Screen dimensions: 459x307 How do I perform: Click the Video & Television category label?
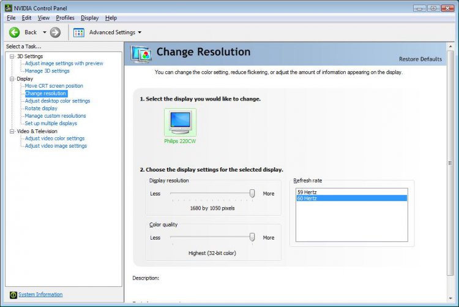click(37, 131)
